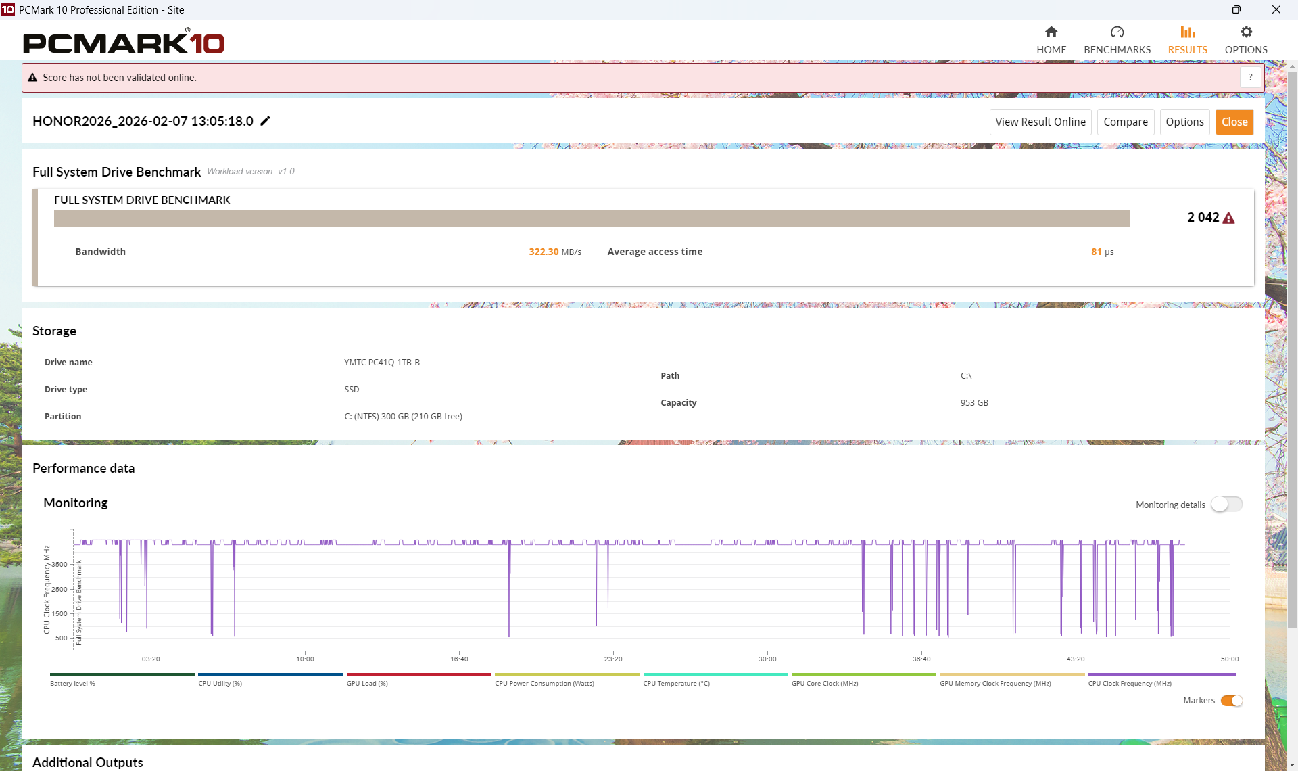Toggle Monitoring details switch on
1298x771 pixels.
(x=1226, y=505)
